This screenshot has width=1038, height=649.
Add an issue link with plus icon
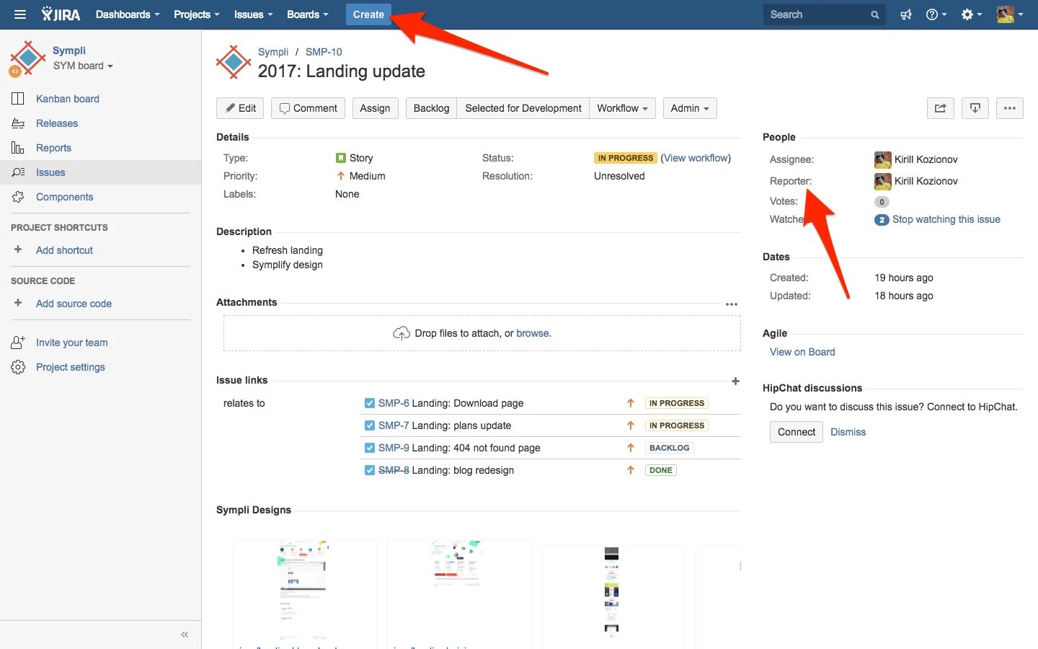[x=735, y=381]
